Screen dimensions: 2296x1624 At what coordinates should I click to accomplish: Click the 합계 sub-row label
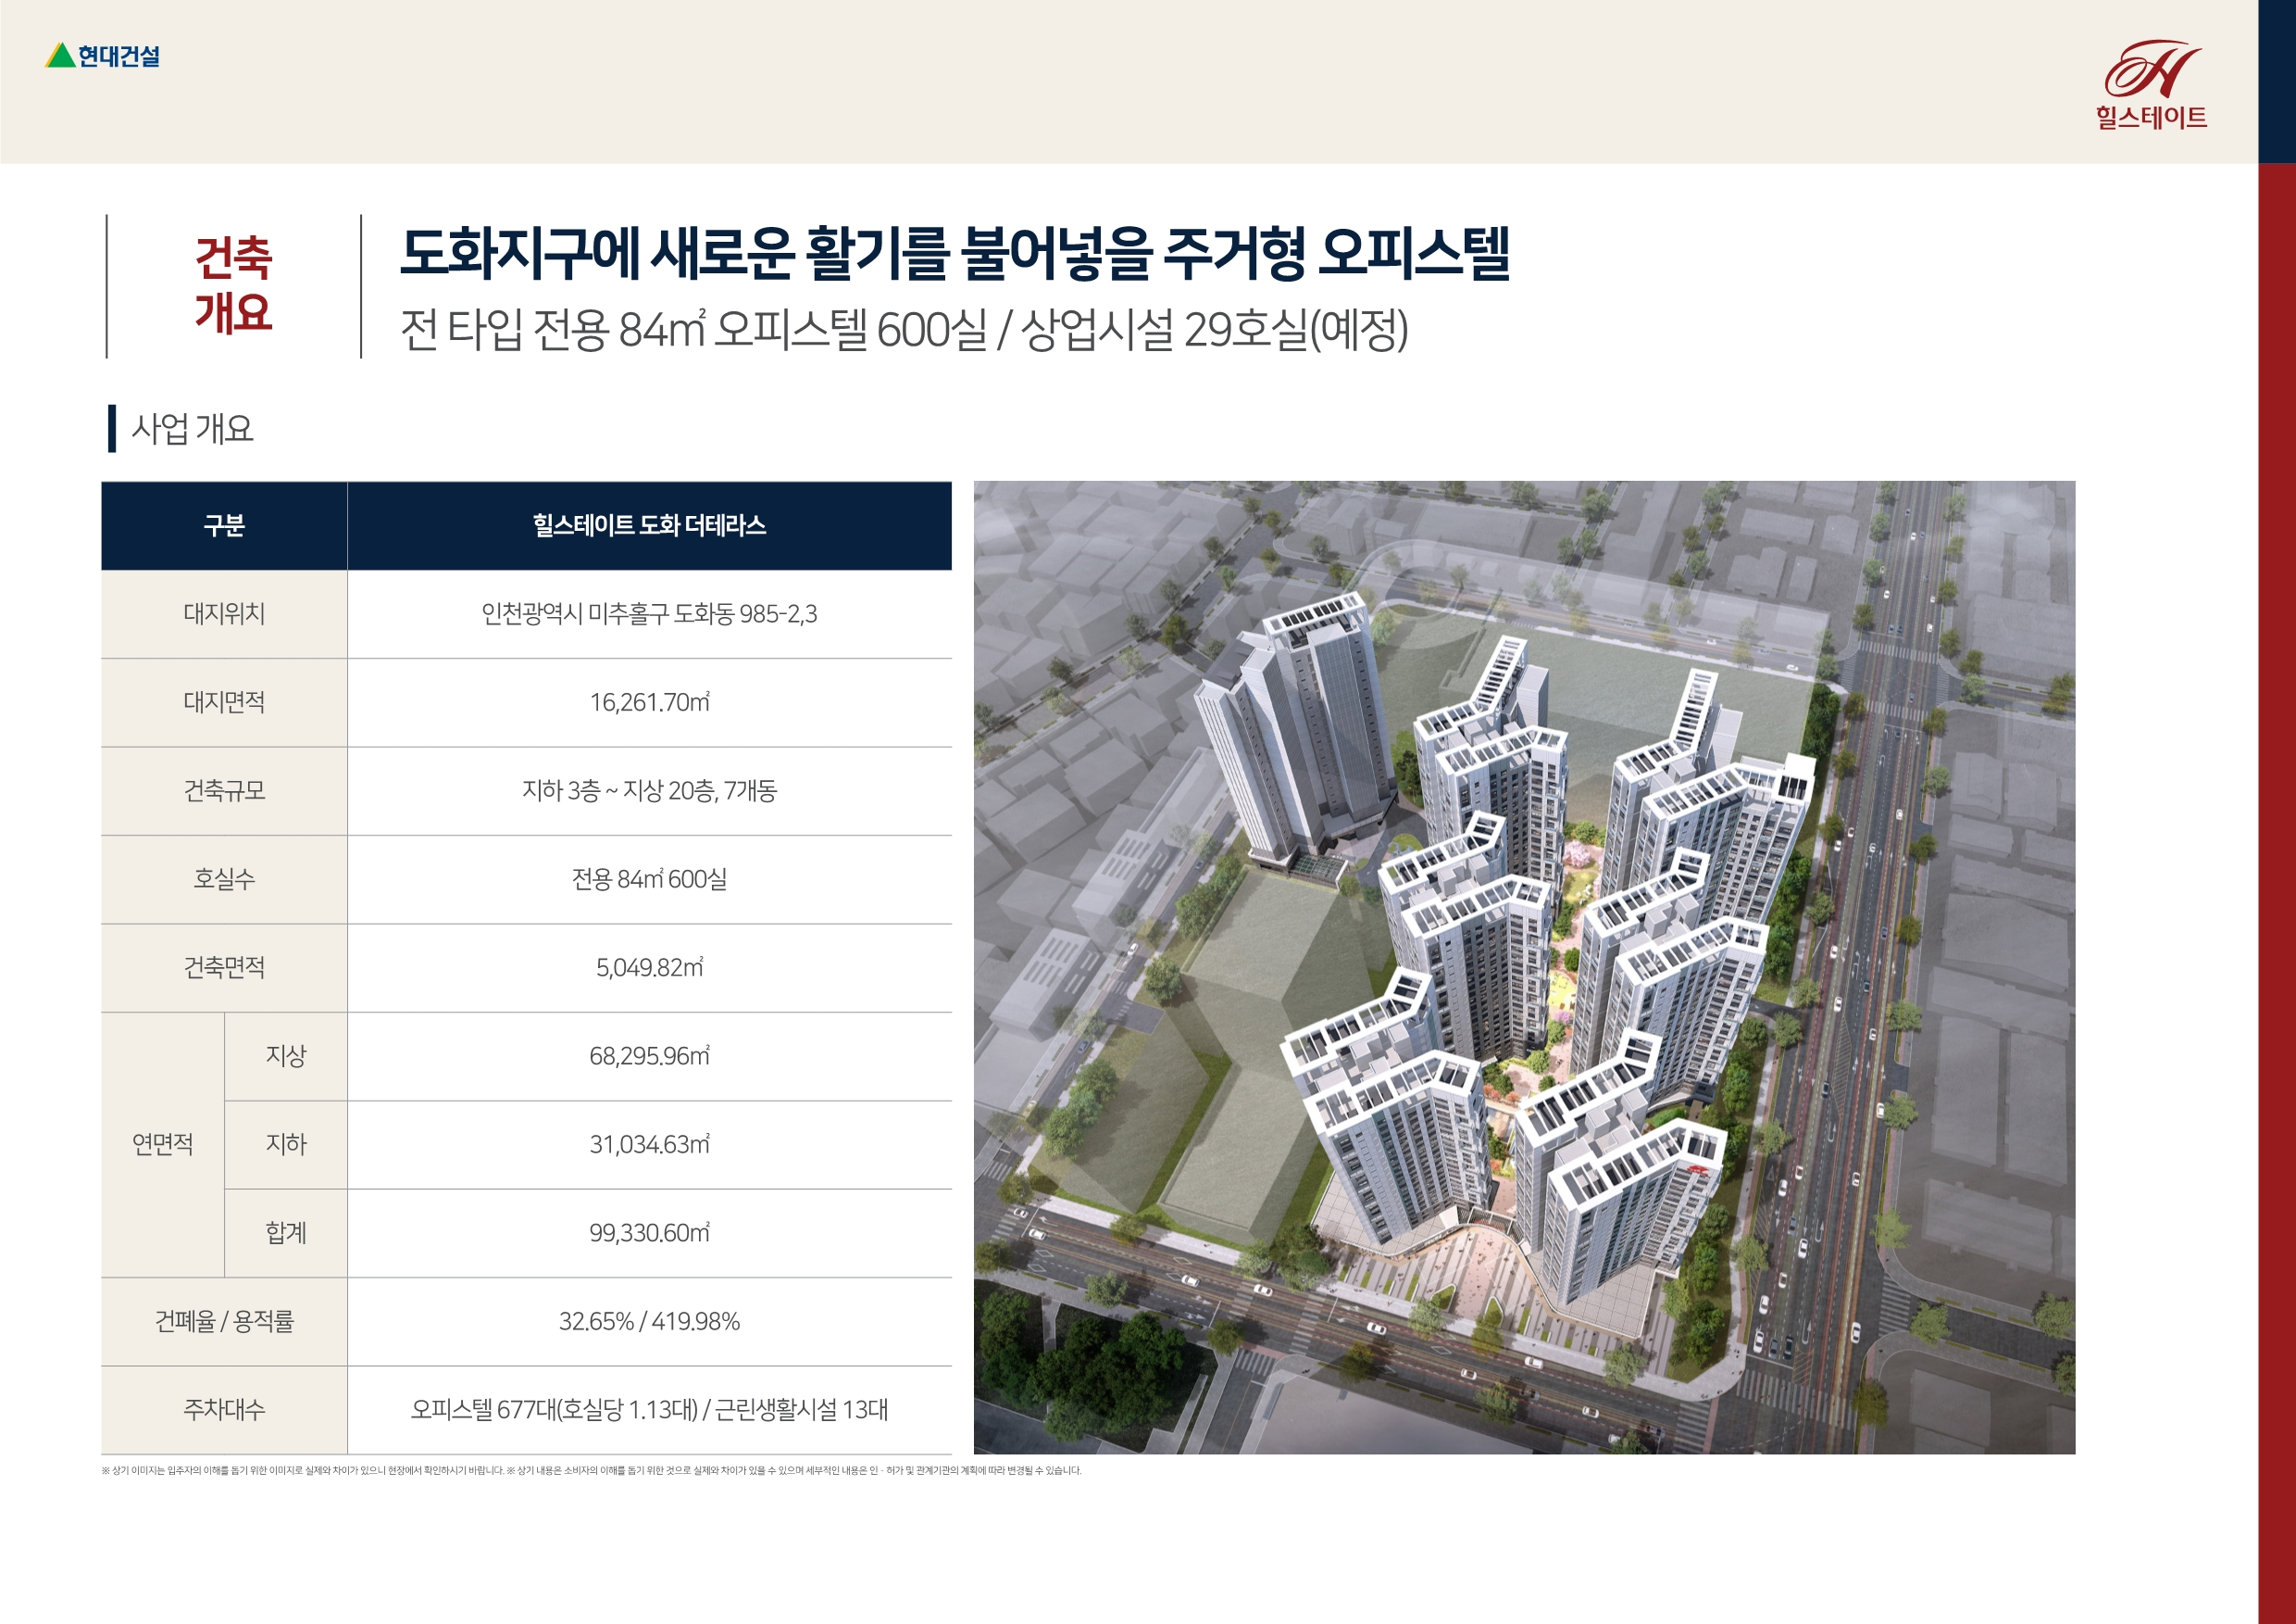point(286,1233)
